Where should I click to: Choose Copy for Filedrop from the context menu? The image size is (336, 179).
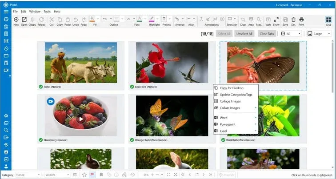pos(236,88)
